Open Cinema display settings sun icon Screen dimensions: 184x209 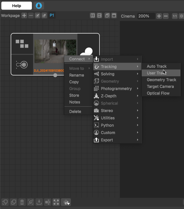(181, 16)
